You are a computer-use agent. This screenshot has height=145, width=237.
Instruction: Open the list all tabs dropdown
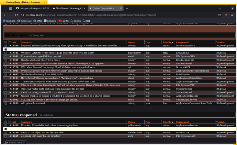(x=220, y=8)
